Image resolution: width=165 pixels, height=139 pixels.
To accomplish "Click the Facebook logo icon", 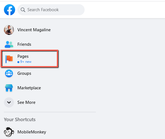I will click(10, 10).
